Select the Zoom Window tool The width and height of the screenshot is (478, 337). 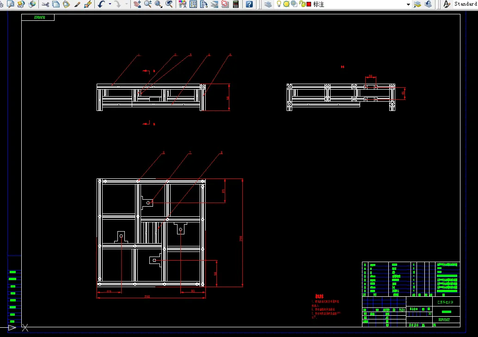[158, 4]
